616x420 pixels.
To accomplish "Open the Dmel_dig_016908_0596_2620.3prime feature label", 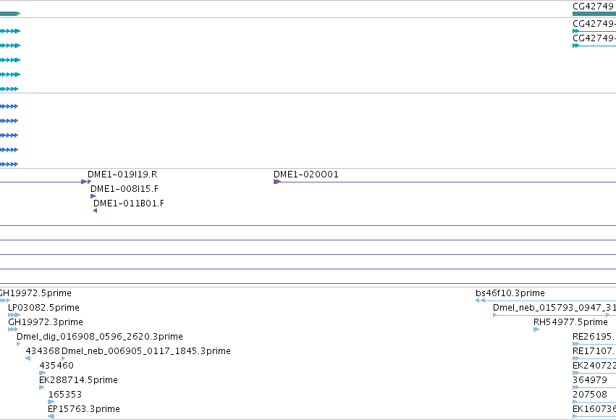I will [x=100, y=337].
